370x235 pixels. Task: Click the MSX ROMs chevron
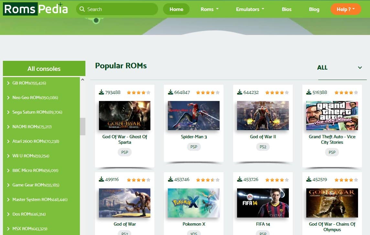pyautogui.click(x=8, y=229)
